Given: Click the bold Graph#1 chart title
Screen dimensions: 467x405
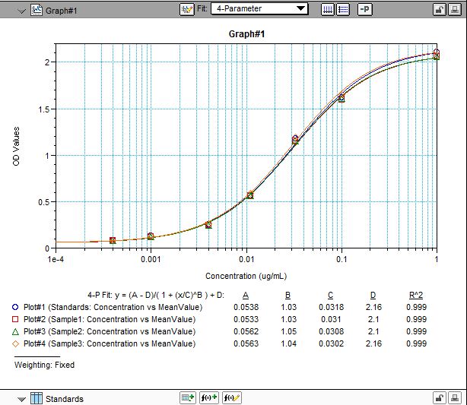Looking at the screenshot, I should click(246, 34).
